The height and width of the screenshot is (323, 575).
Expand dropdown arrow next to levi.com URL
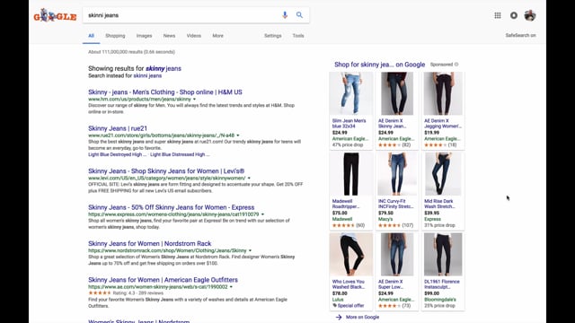click(x=249, y=178)
